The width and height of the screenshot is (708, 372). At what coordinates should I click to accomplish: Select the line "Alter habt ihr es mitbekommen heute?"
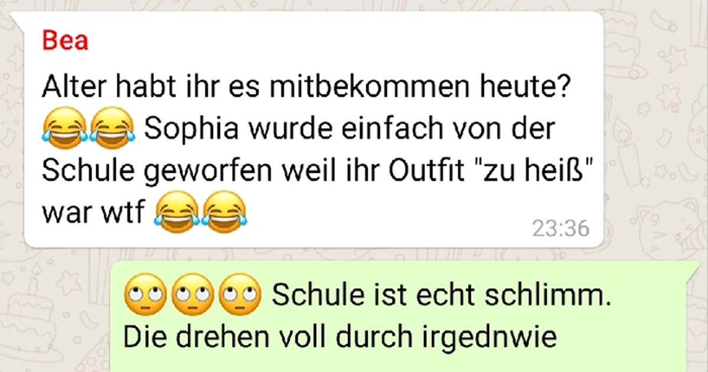click(304, 90)
